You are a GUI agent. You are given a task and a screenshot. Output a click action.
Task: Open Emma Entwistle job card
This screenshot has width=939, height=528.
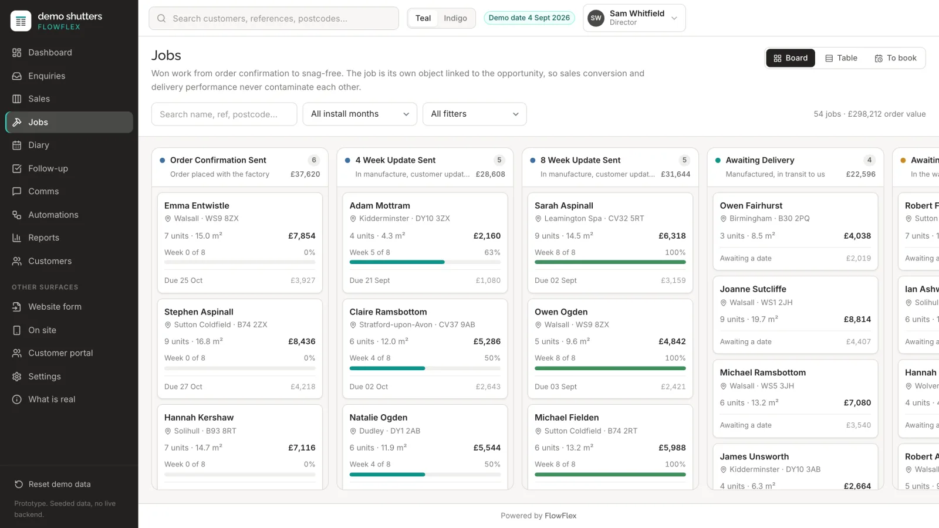coord(240,243)
